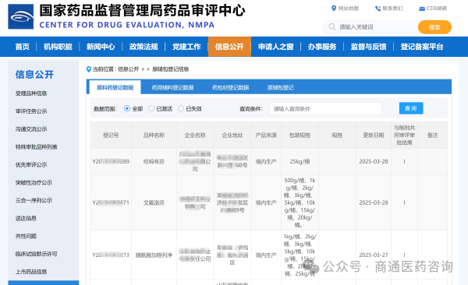The height and width of the screenshot is (285, 468).
Task: Click the 信息公开 breadcrumb link
Action: pyautogui.click(x=129, y=69)
